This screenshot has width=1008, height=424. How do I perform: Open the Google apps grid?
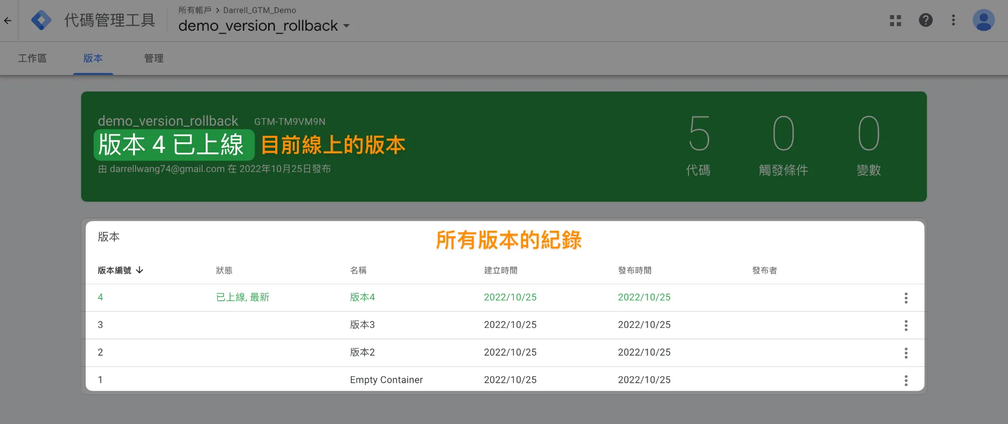tap(896, 21)
